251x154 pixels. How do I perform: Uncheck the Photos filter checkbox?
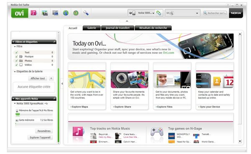click(16, 61)
